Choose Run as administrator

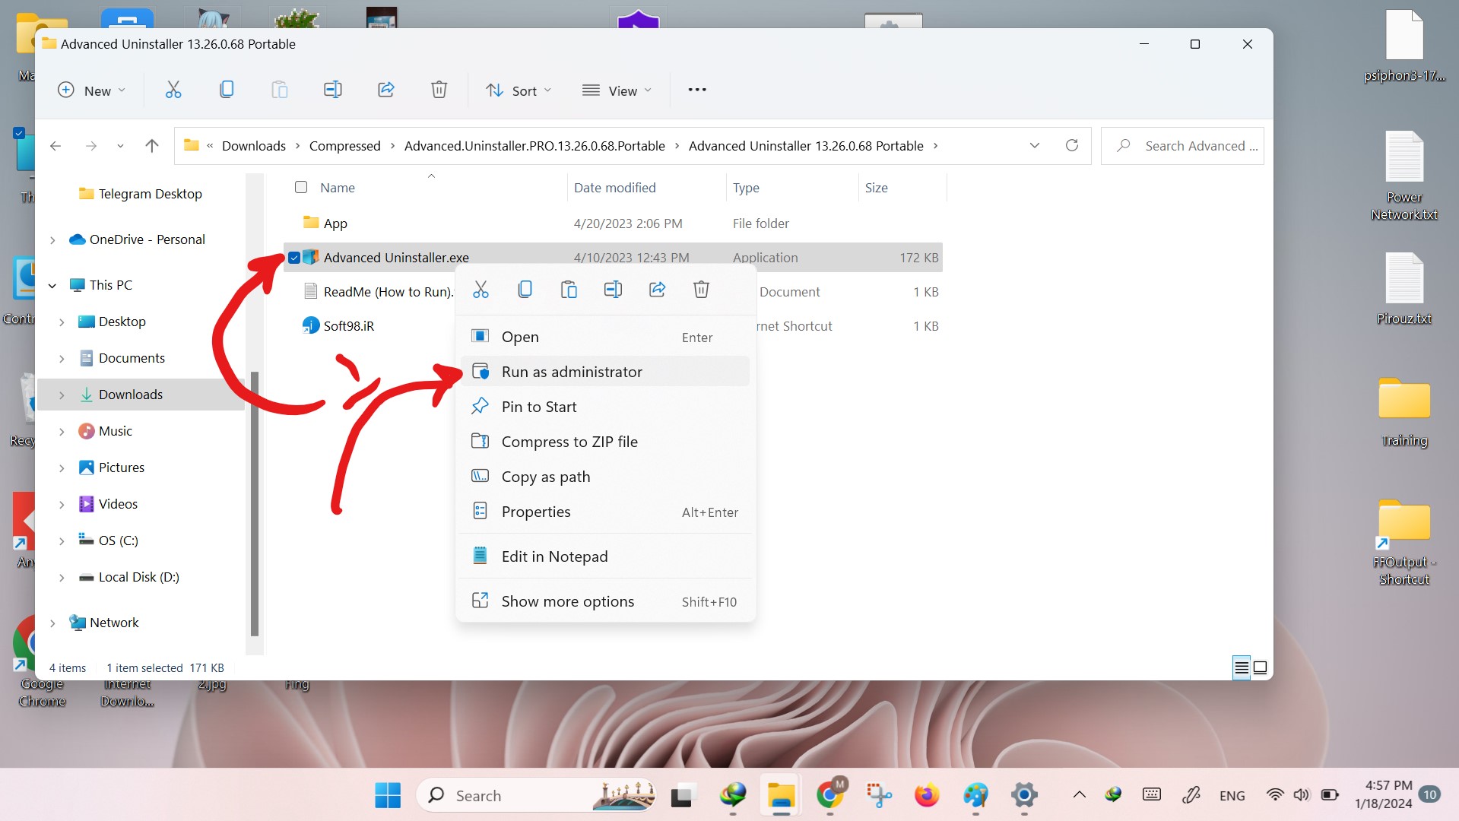[604, 372]
